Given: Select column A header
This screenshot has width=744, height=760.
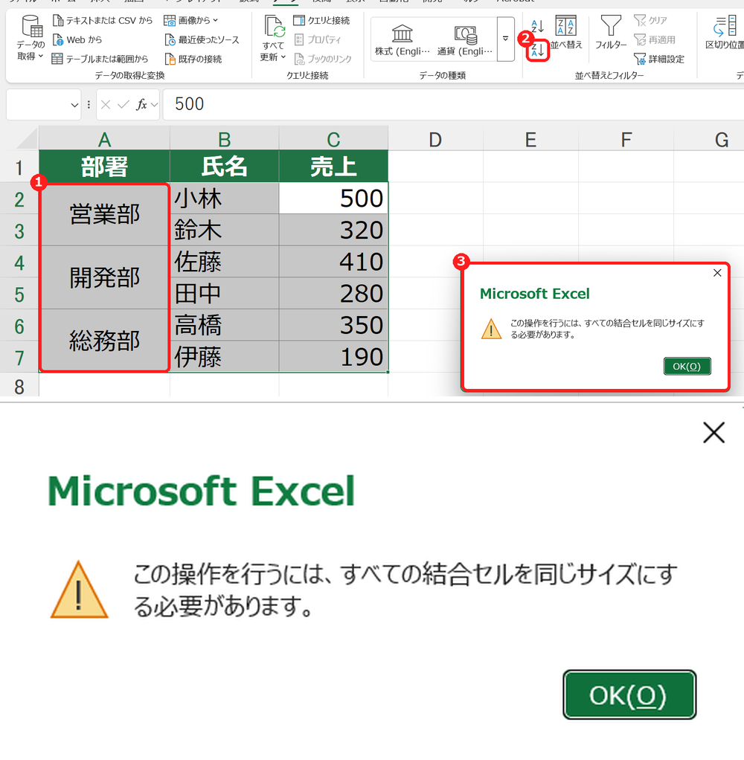Looking at the screenshot, I should [x=104, y=139].
